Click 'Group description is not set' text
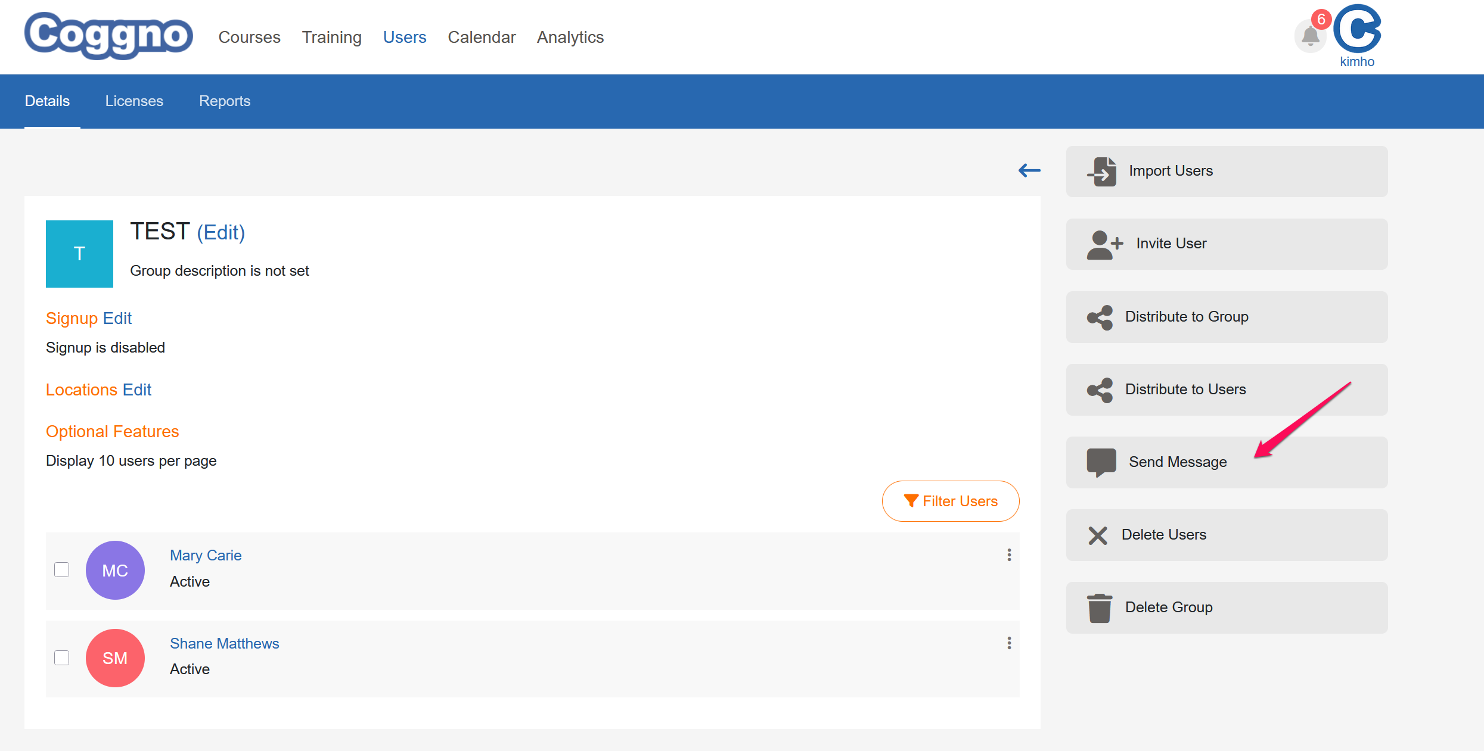The width and height of the screenshot is (1484, 751). (219, 271)
